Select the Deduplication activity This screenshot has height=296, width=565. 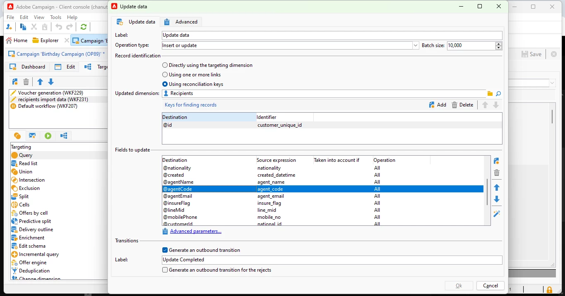[x=34, y=271]
